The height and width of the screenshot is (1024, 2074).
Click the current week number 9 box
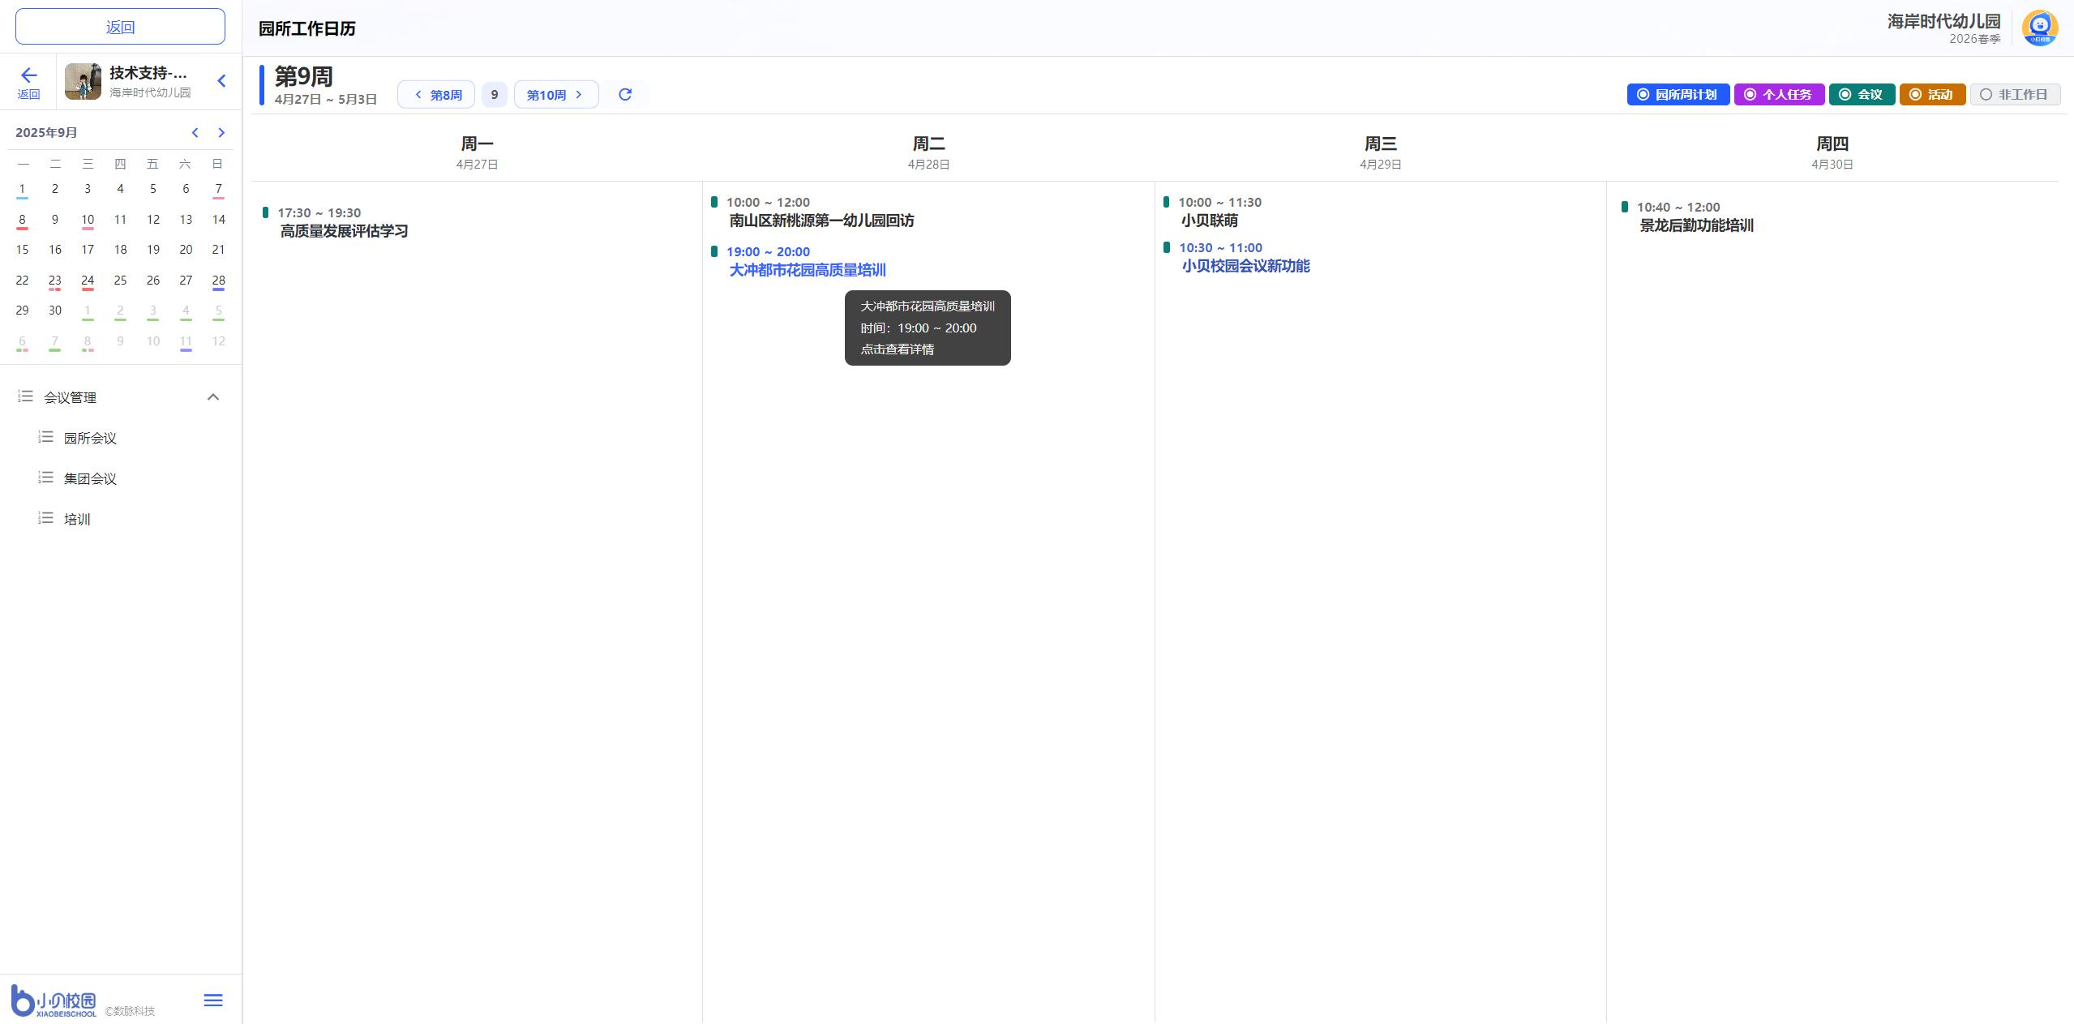pos(495,95)
